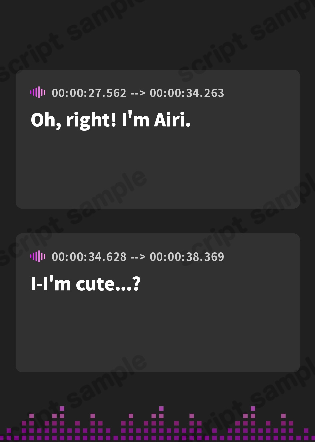Click the dark gap between the subtitle cards
Viewport: 315px width, 442px height.
coord(157,221)
